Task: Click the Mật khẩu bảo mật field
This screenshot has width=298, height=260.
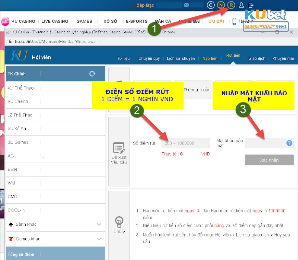Action: pyautogui.click(x=269, y=143)
